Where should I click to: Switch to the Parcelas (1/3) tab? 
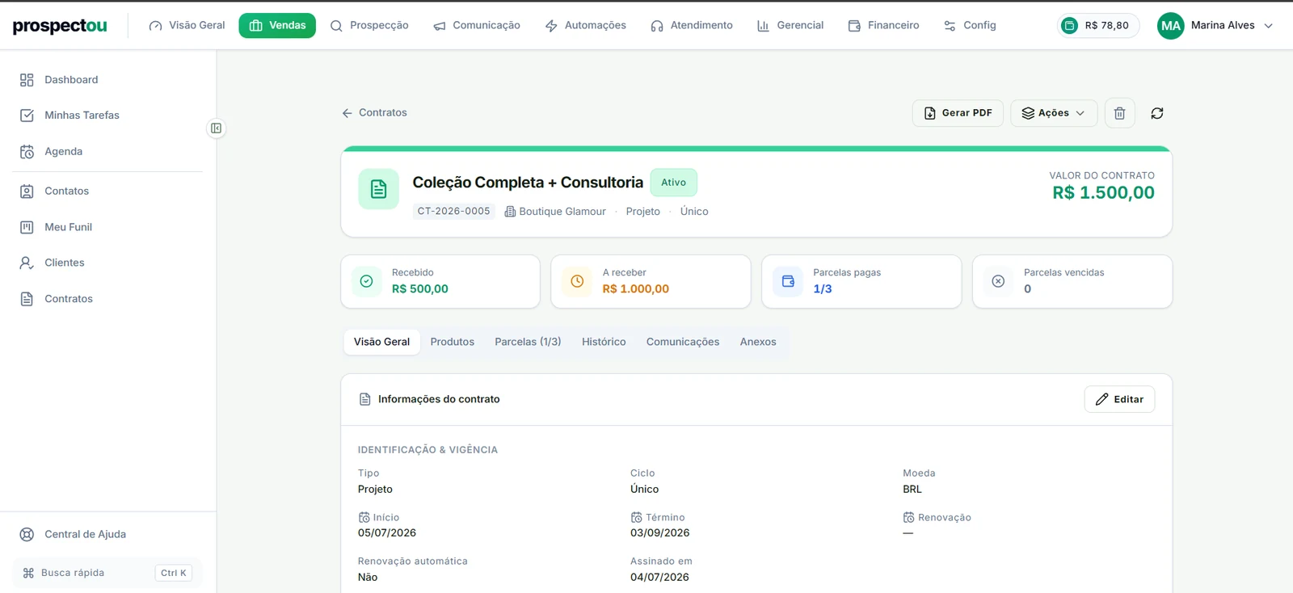528,342
